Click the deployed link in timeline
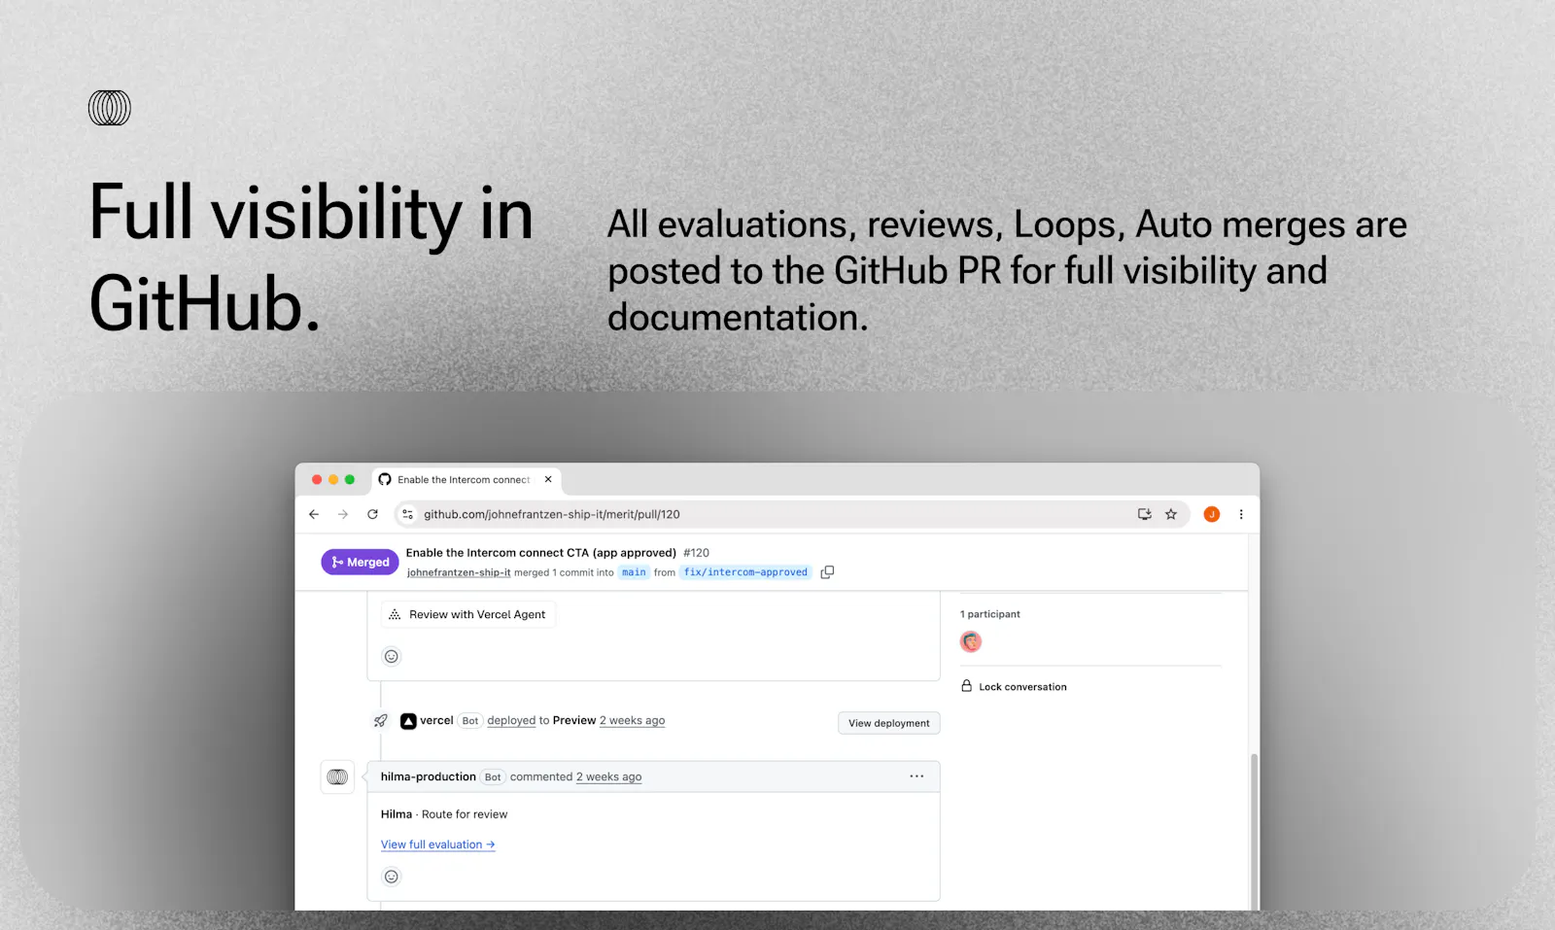The height and width of the screenshot is (930, 1555). coord(511,720)
